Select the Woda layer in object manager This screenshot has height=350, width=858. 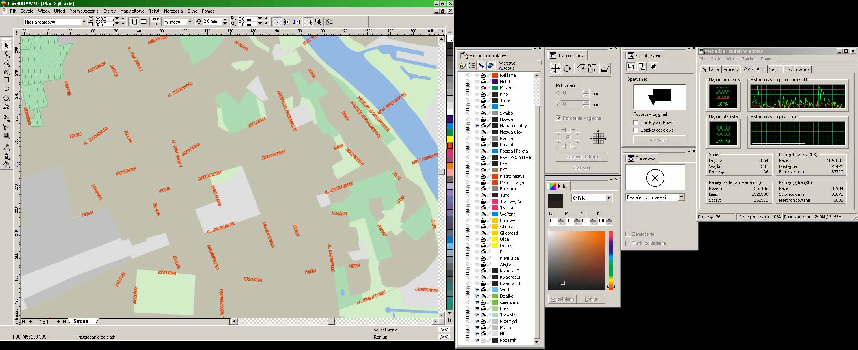click(x=505, y=290)
